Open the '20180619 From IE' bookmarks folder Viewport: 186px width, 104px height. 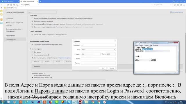click(x=10, y=8)
